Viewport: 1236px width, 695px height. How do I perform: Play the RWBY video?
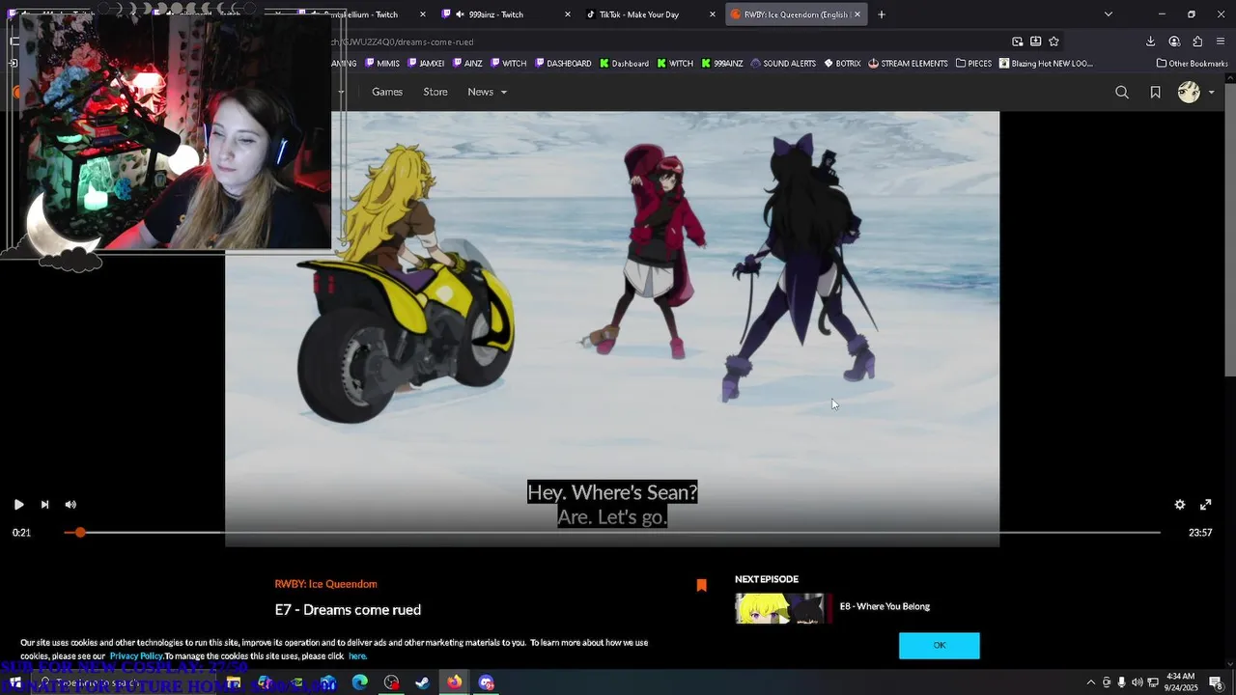click(x=18, y=504)
